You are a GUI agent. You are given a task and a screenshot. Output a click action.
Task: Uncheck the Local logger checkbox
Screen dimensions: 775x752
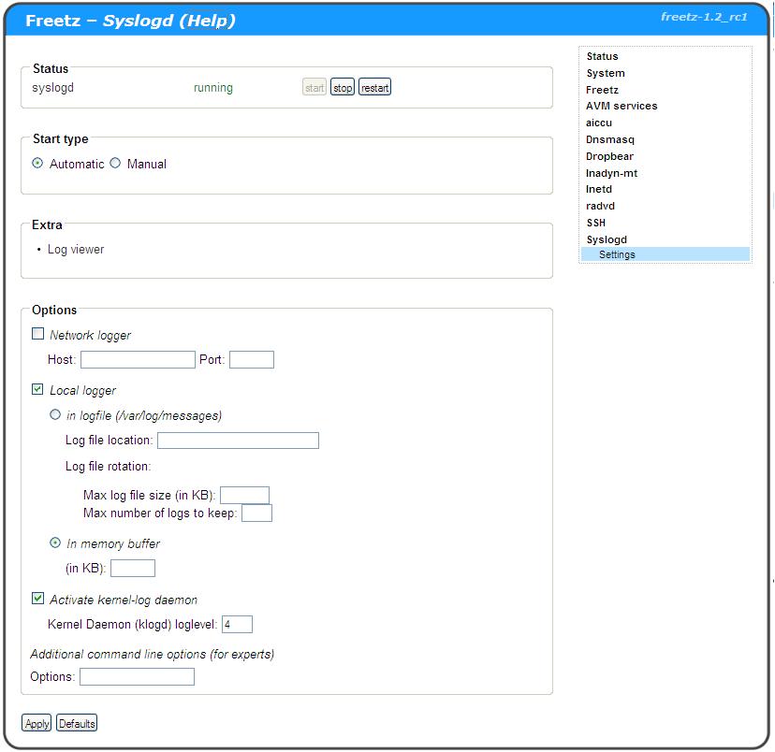(38, 389)
